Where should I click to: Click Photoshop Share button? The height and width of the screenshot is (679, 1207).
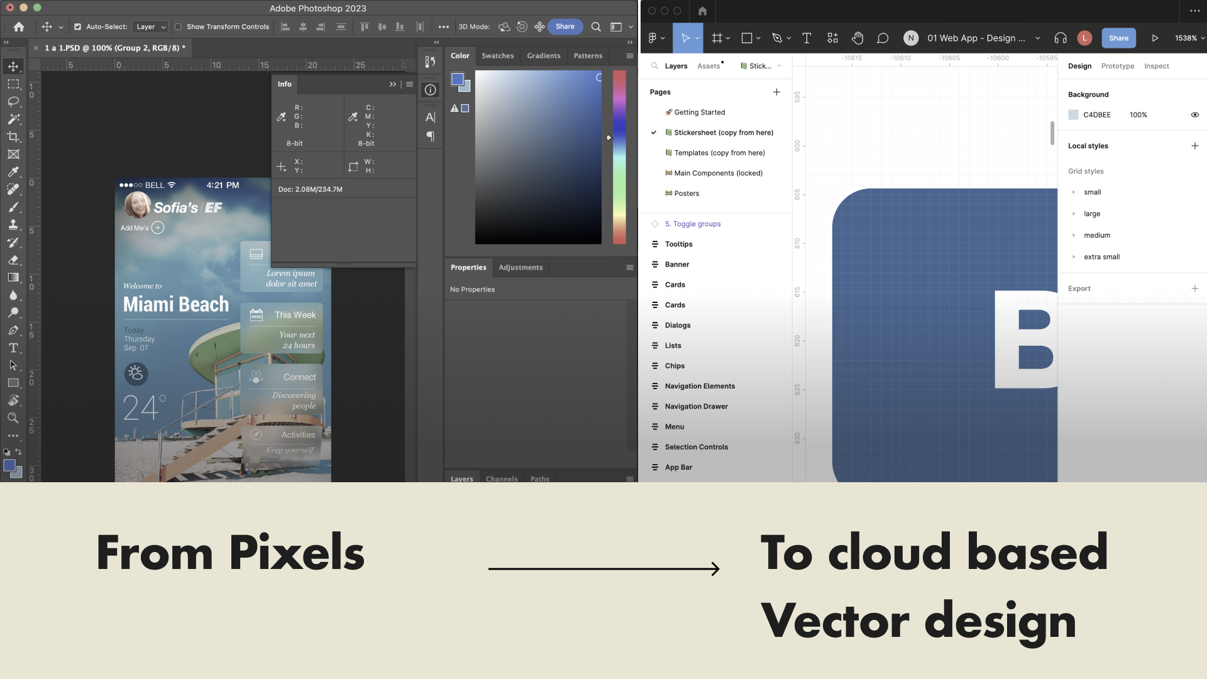click(x=565, y=26)
